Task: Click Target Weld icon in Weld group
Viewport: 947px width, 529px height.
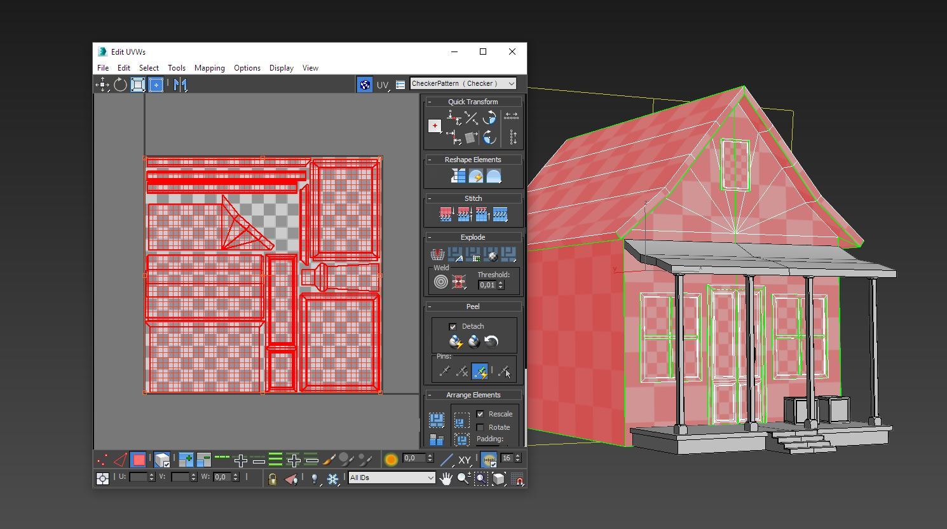Action: [441, 282]
